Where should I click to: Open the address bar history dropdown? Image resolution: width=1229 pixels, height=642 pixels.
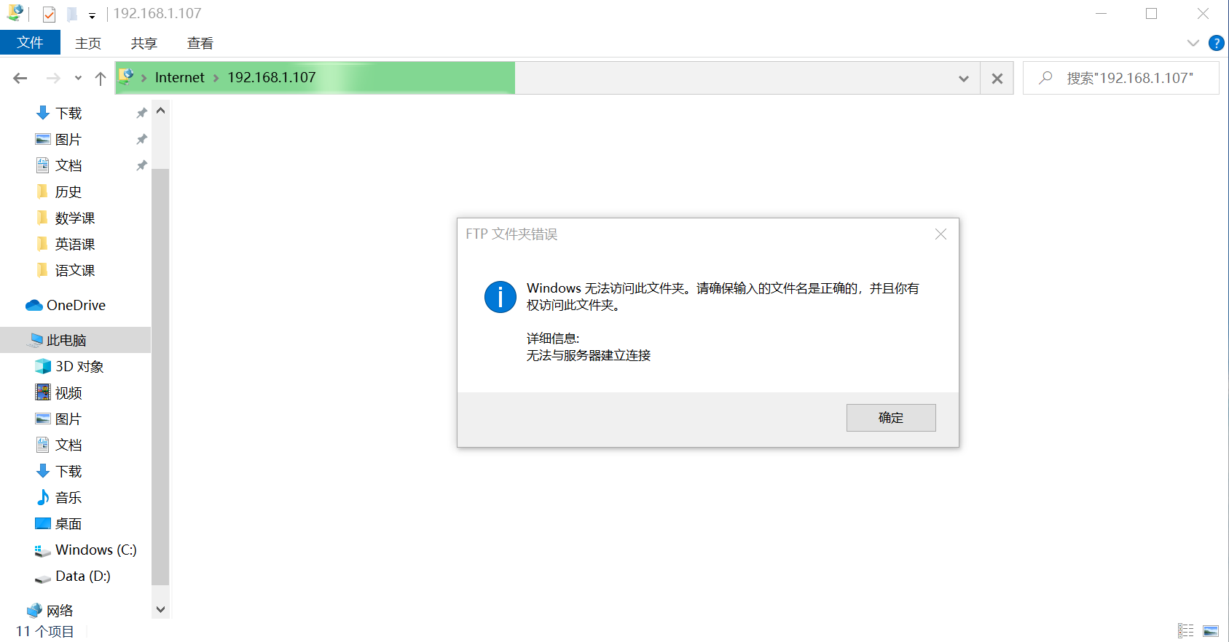[964, 79]
